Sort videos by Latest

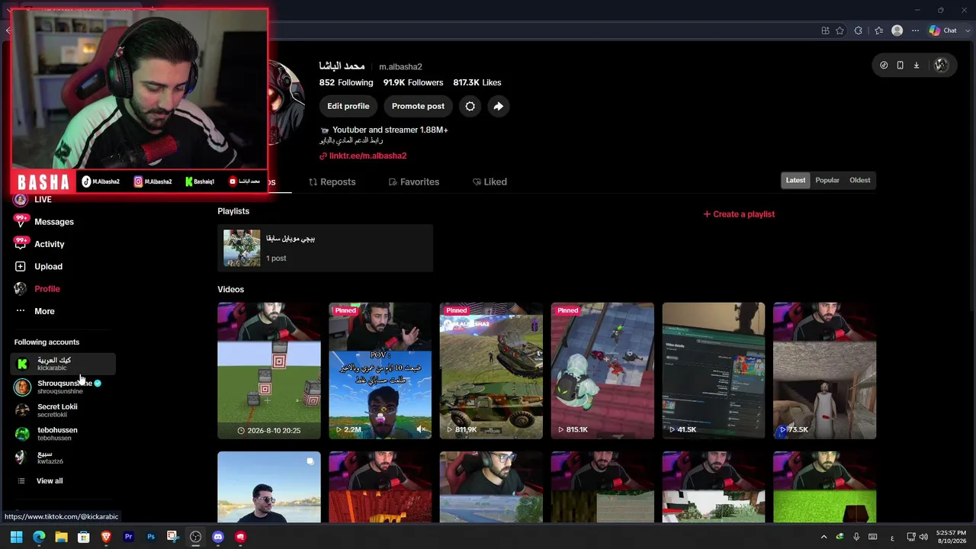tap(795, 180)
